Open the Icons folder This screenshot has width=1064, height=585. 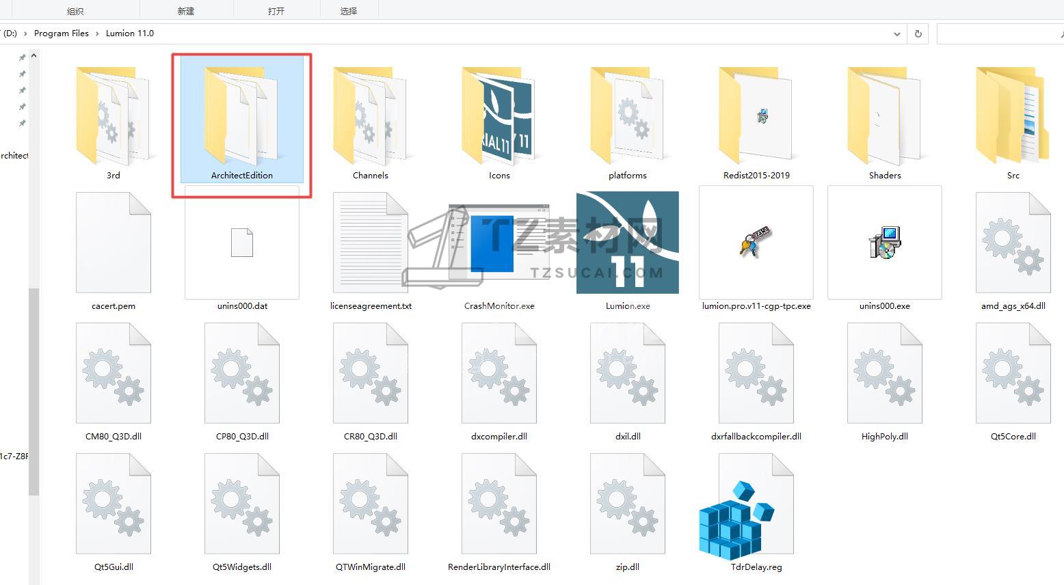click(498, 115)
